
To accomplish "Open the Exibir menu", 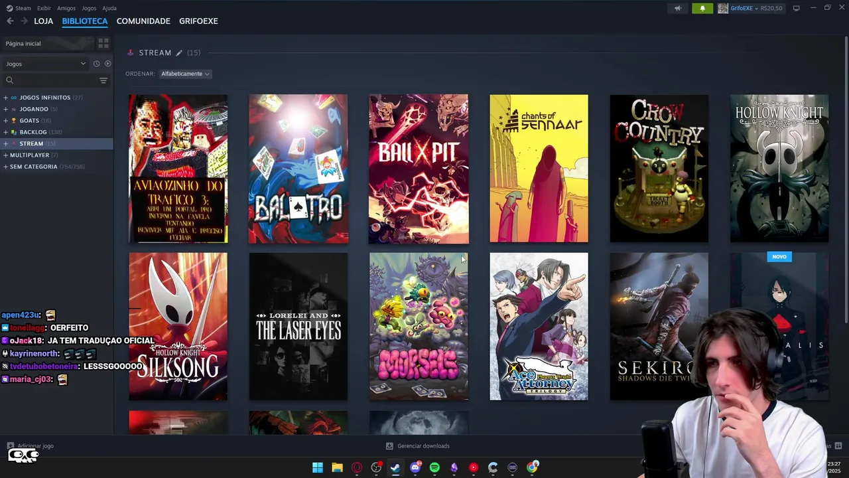I will coord(44,8).
